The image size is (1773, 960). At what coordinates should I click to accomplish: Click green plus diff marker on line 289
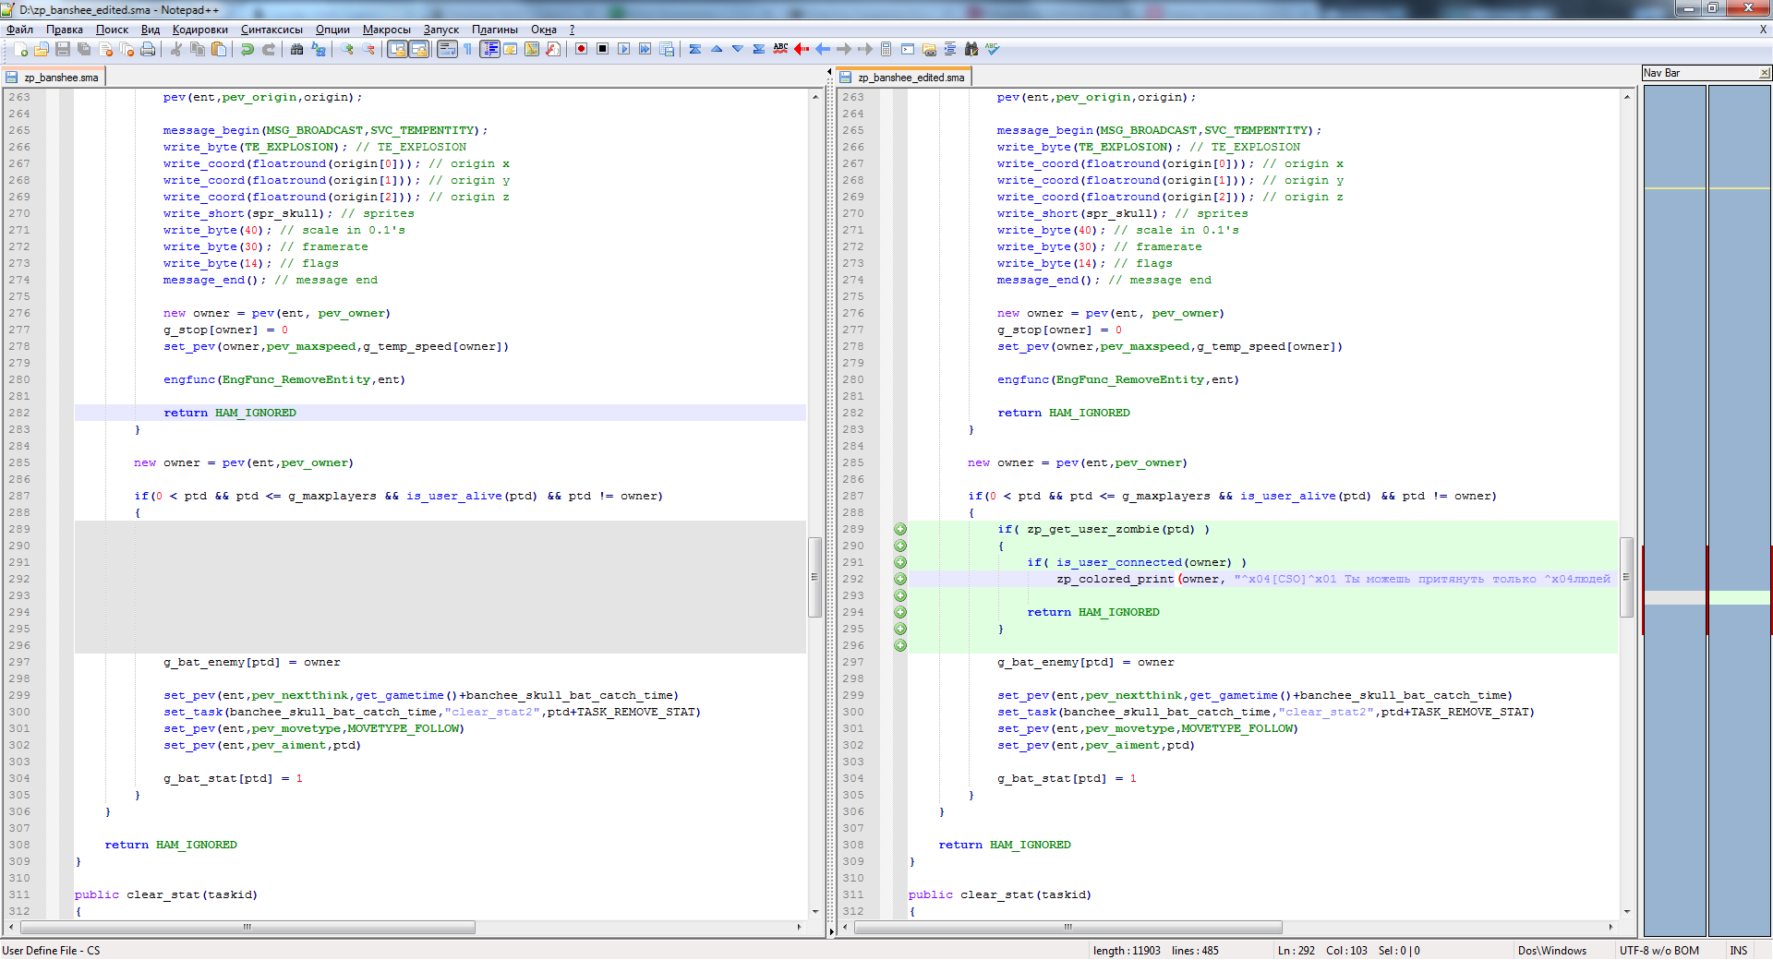click(x=900, y=529)
